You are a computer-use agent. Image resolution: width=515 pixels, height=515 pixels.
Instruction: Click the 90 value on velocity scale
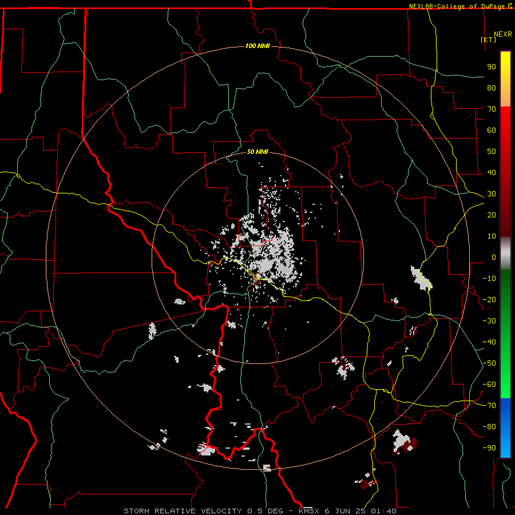(x=492, y=67)
